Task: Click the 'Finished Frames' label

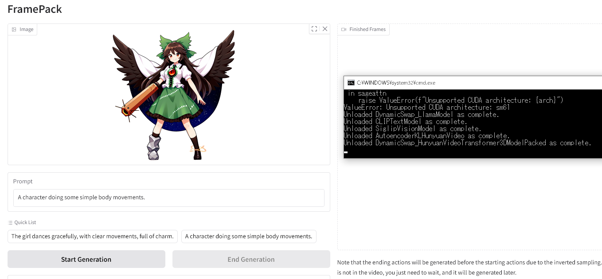Action: click(367, 29)
